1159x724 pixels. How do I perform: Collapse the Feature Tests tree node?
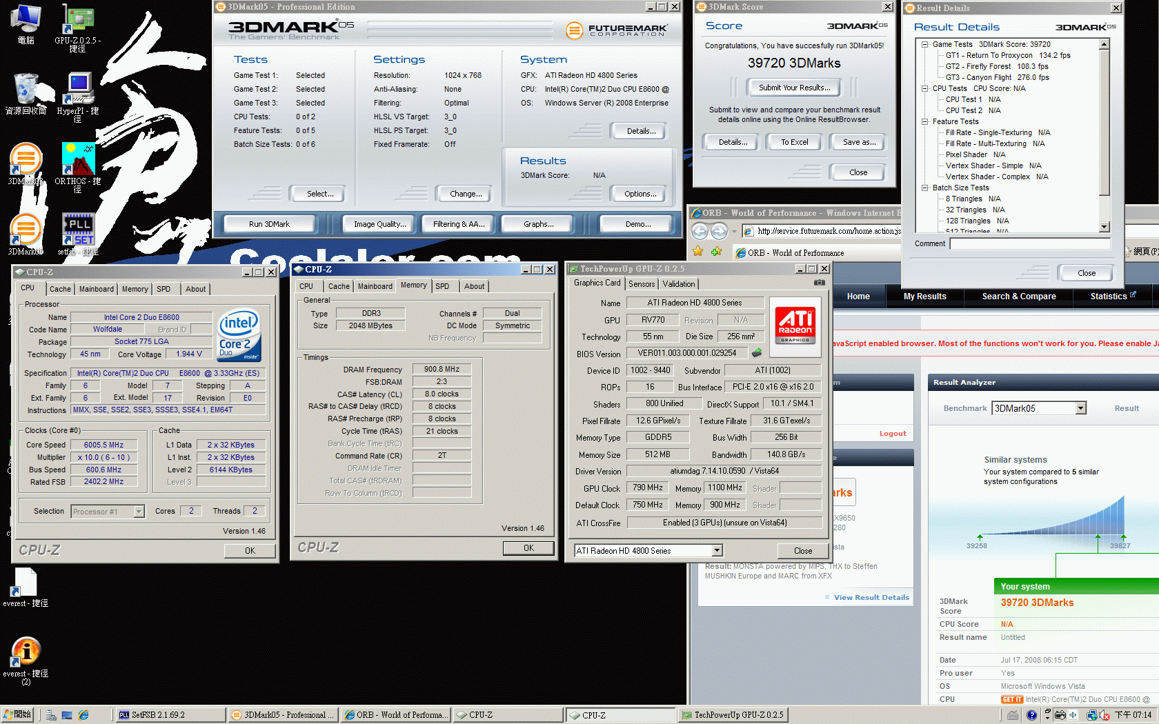[x=924, y=121]
